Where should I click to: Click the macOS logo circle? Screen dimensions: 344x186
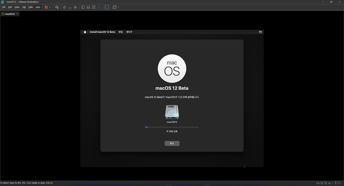pos(172,68)
